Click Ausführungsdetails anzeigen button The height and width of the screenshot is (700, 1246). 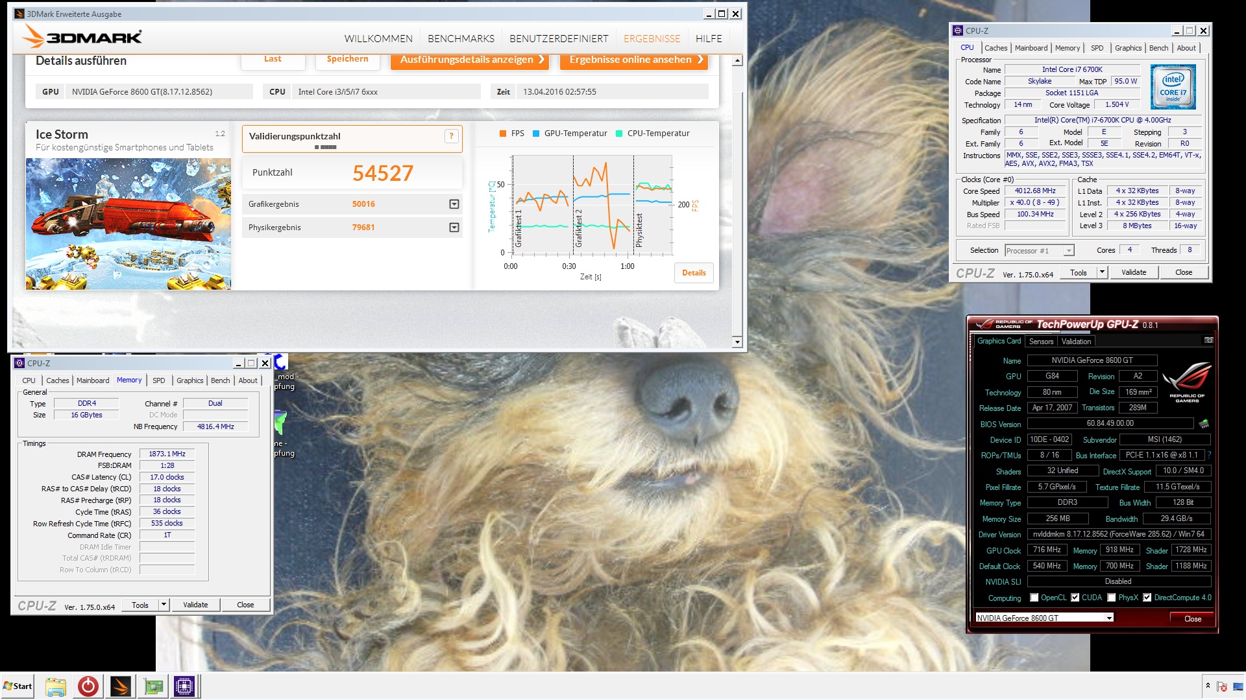[469, 60]
